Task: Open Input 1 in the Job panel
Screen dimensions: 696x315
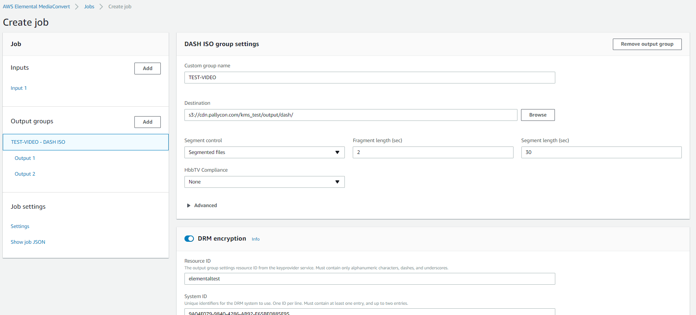Action: coord(19,88)
